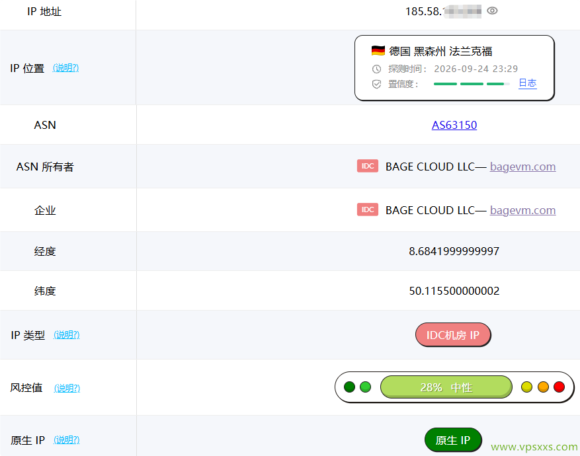580x456 pixels.
Task: Click the dark green risk level dot
Action: [x=349, y=387]
